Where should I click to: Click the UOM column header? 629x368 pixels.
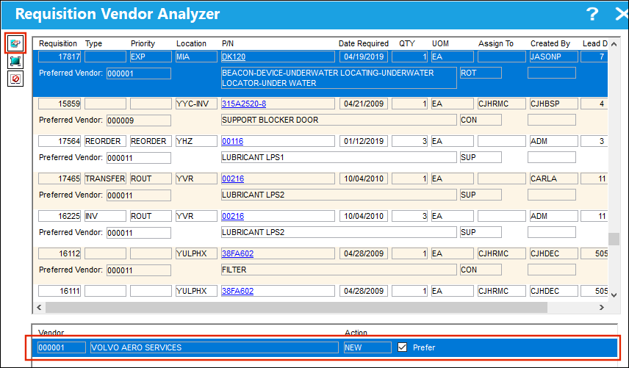pyautogui.click(x=440, y=43)
